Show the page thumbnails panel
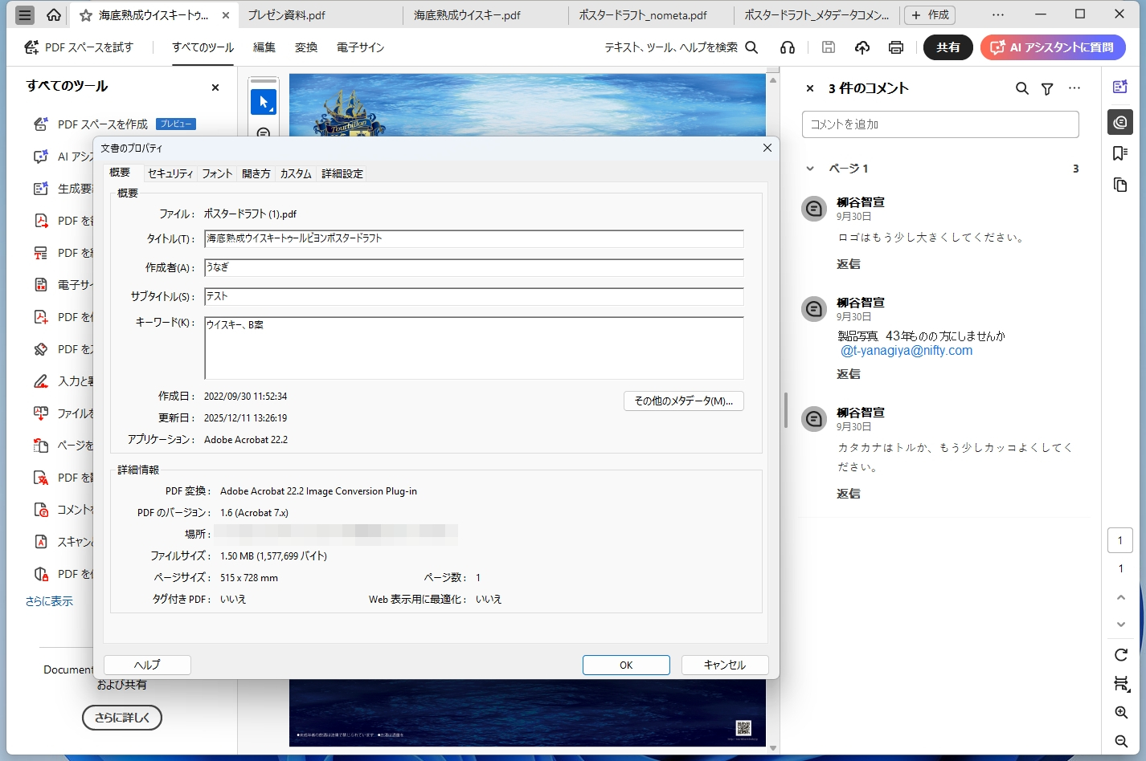The width and height of the screenshot is (1146, 761). 1120,185
